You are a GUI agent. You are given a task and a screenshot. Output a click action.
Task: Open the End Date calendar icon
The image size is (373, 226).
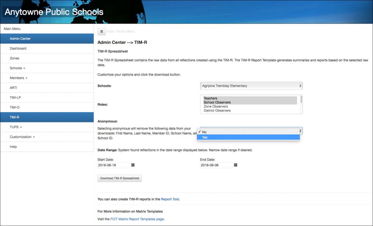[235, 165]
